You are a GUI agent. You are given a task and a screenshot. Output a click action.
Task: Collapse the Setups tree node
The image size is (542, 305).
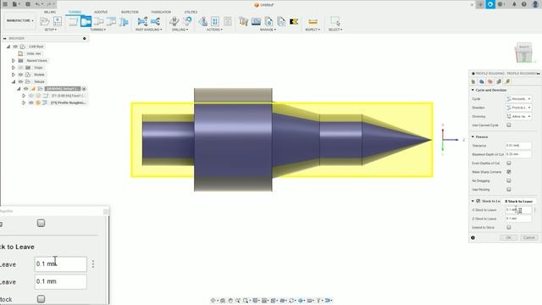click(14, 81)
